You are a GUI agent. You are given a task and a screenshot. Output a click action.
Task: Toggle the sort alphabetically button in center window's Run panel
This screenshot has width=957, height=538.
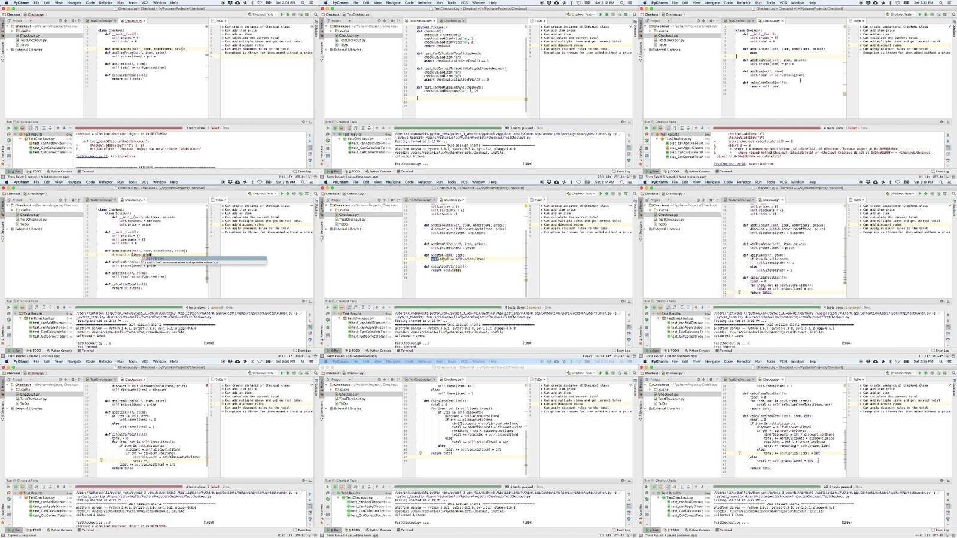coord(349,308)
